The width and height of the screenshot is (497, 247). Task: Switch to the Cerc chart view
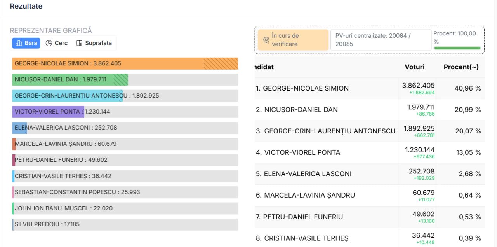tap(57, 43)
